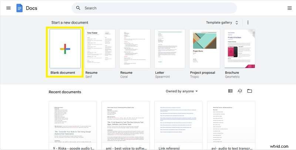The height and width of the screenshot is (150, 296).
Task: Open the AZ sort options
Action: point(240,91)
